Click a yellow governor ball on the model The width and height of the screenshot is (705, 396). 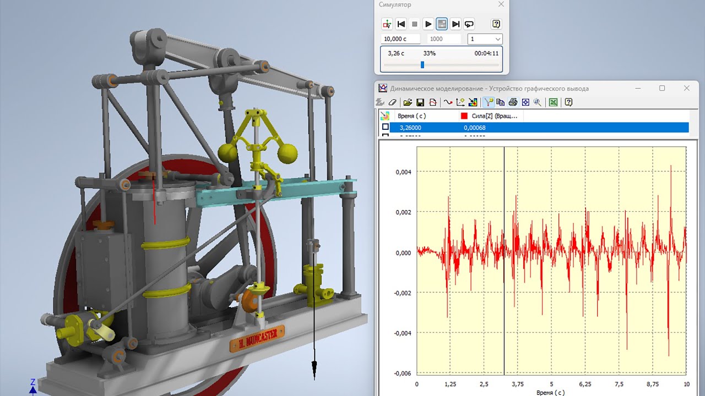point(286,153)
